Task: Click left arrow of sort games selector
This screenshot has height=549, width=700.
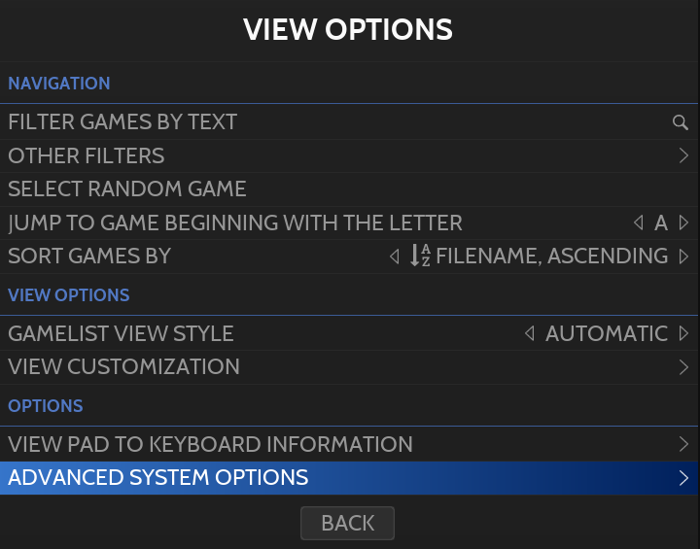Action: pos(394,257)
